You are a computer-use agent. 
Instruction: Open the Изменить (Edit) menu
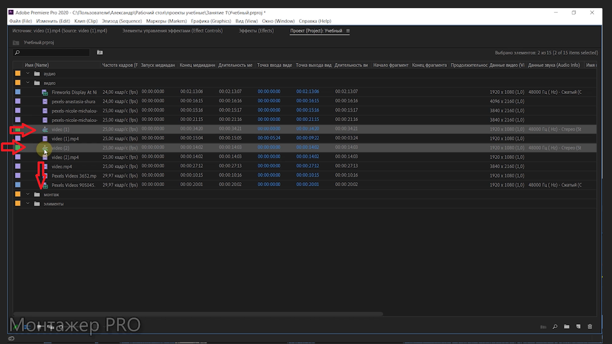pyautogui.click(x=53, y=21)
